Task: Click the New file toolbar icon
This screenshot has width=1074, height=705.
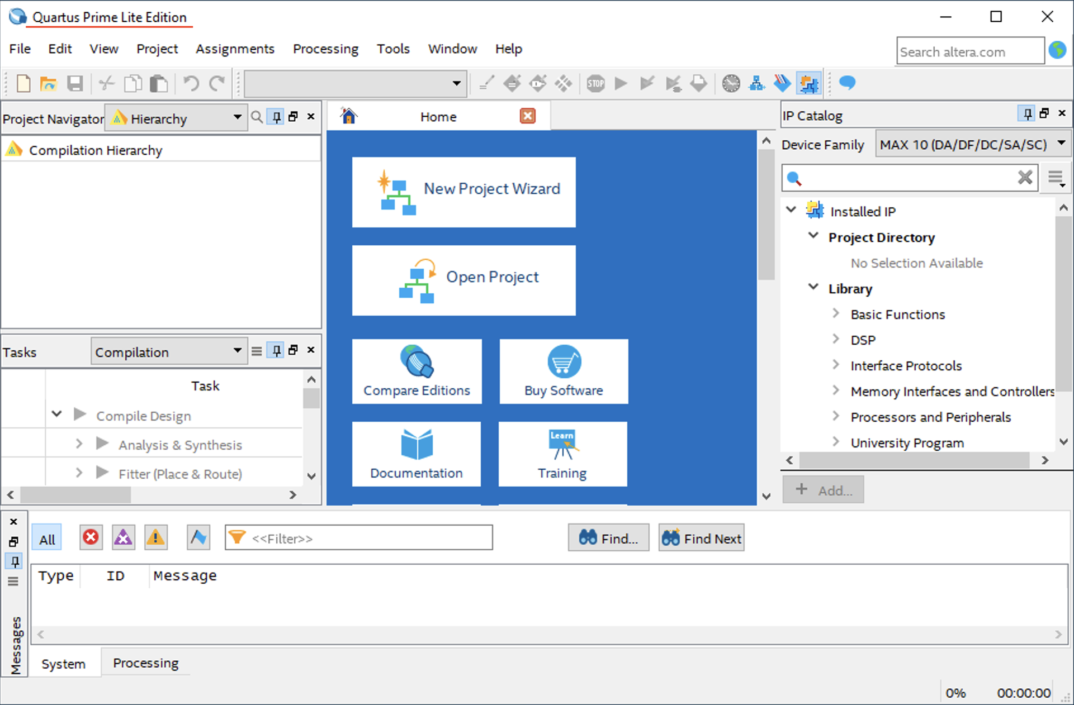Action: (23, 84)
